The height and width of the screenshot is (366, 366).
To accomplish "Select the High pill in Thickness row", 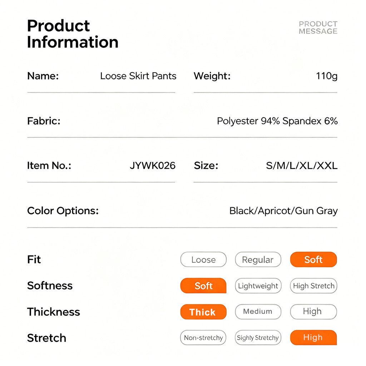I will 313,312.
